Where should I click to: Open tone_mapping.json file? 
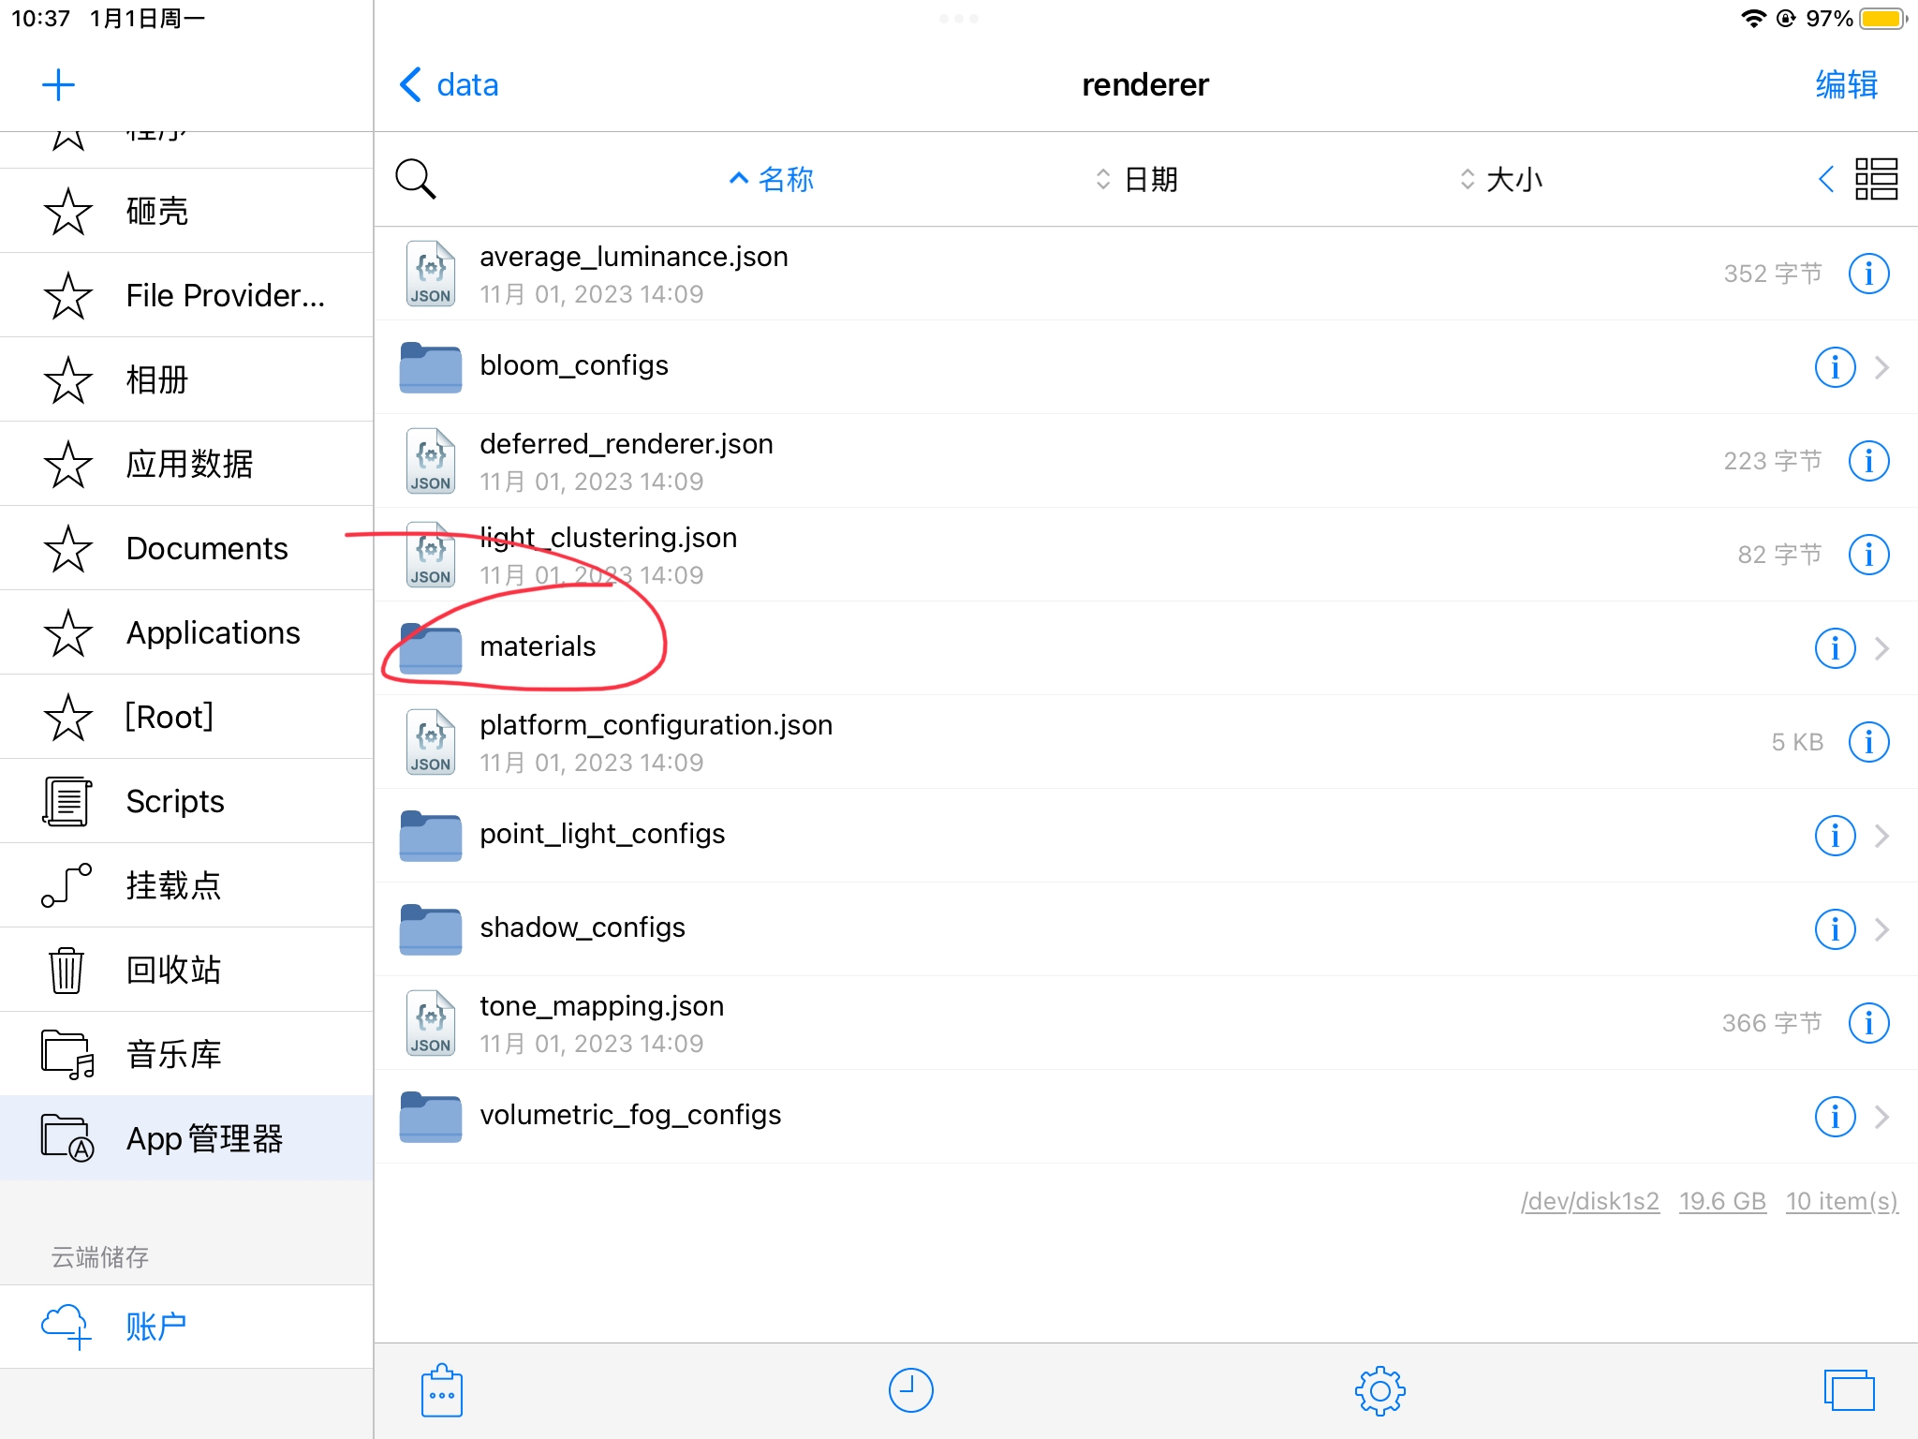1146,1023
